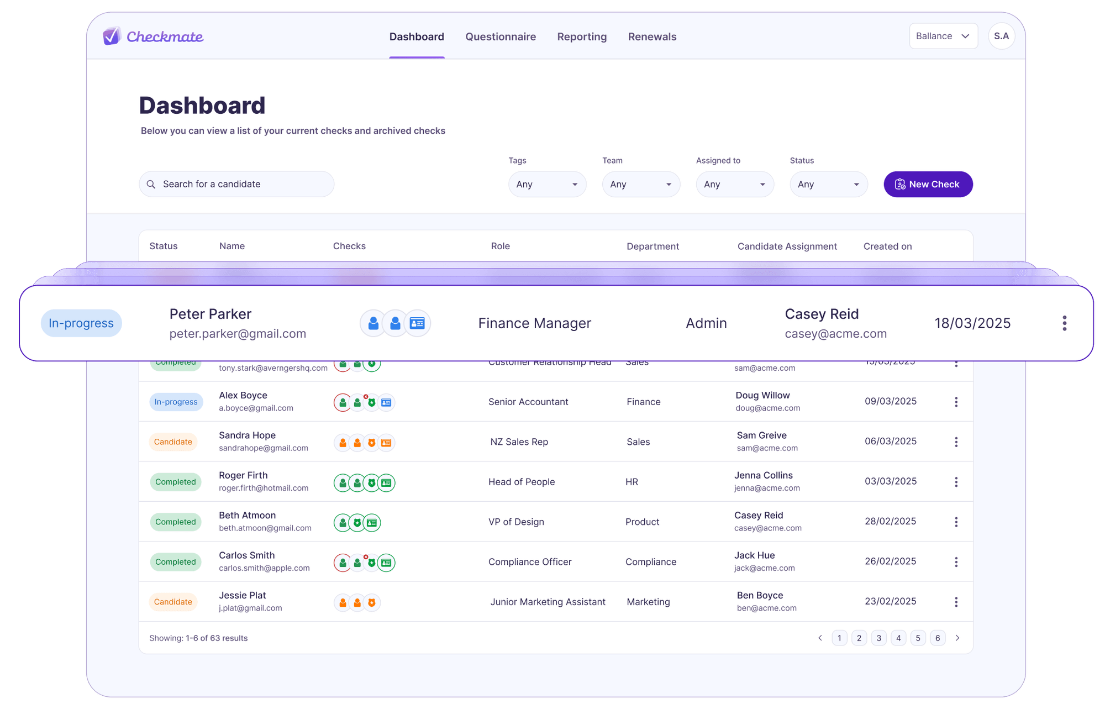Image resolution: width=1105 pixels, height=709 pixels.
Task: Click the search magnifier icon in the candidate search bar
Action: click(151, 183)
